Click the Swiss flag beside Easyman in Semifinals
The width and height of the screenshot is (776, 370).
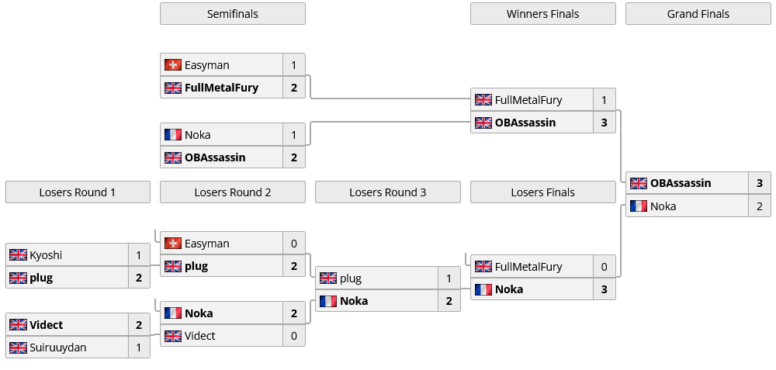pyautogui.click(x=173, y=65)
